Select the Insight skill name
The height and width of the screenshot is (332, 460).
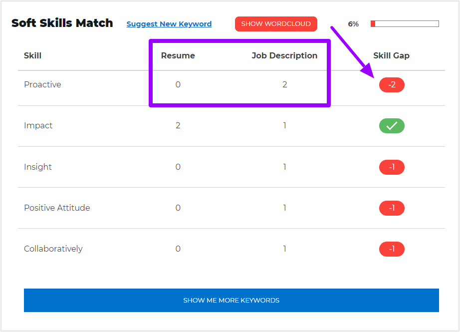coord(38,167)
